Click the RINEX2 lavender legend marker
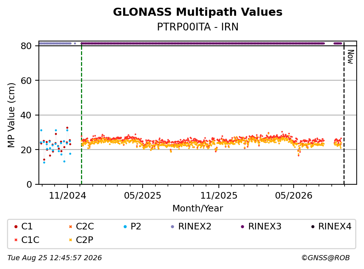This screenshot has width=364, height=269. 173,226
